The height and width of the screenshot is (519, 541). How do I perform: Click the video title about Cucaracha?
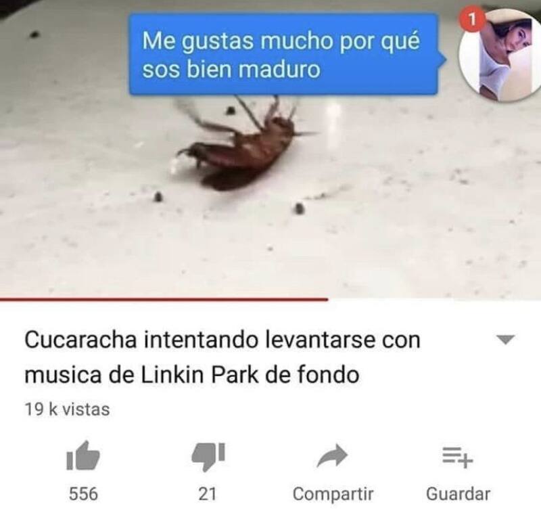click(x=222, y=357)
